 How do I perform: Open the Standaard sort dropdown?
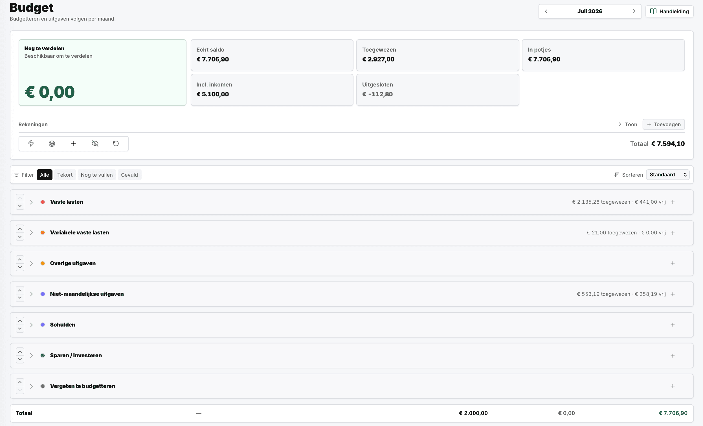click(x=668, y=175)
